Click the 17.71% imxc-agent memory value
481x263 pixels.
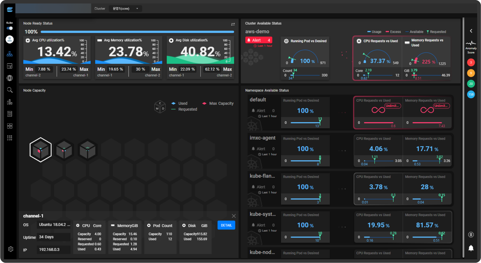point(427,149)
